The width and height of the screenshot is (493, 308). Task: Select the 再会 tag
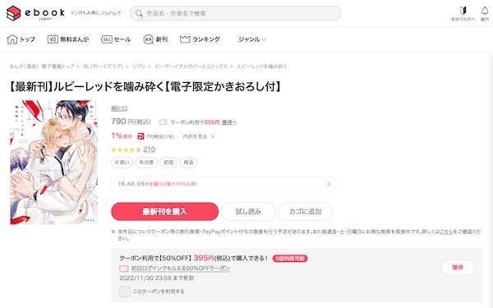[x=188, y=163]
